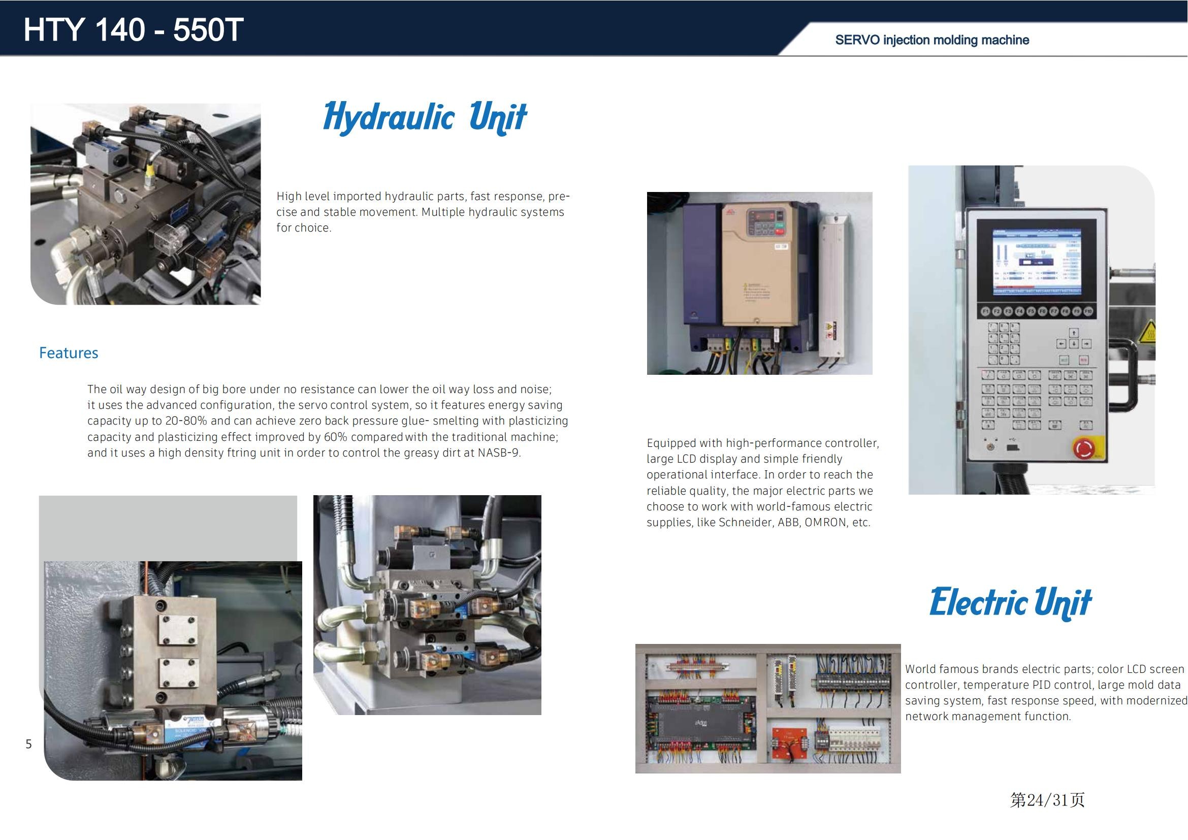Click the red emergency stop button on controller
This screenshot has height=840, width=1188.
pyautogui.click(x=1085, y=448)
